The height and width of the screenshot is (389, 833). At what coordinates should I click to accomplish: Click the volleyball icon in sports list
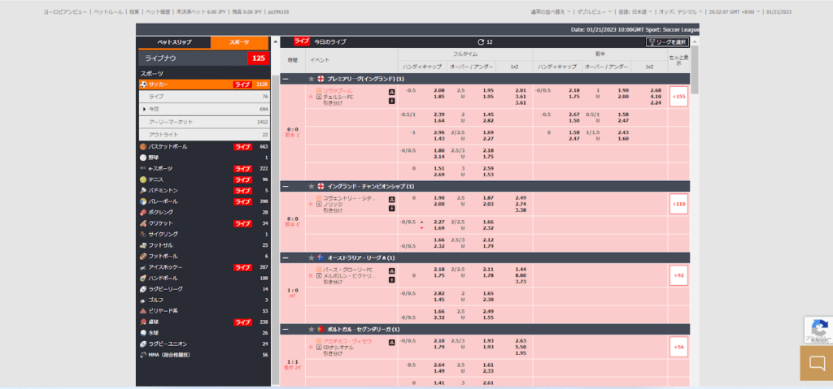[x=143, y=201]
